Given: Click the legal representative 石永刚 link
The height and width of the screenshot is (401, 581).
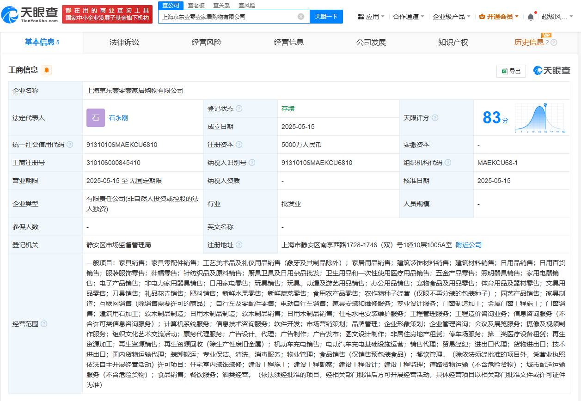Looking at the screenshot, I should click(x=117, y=118).
